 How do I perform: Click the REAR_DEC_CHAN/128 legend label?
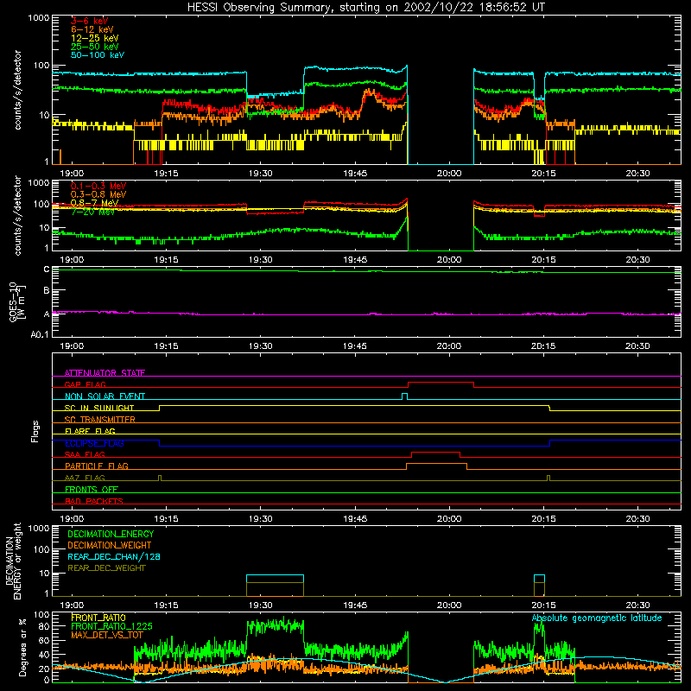point(114,556)
